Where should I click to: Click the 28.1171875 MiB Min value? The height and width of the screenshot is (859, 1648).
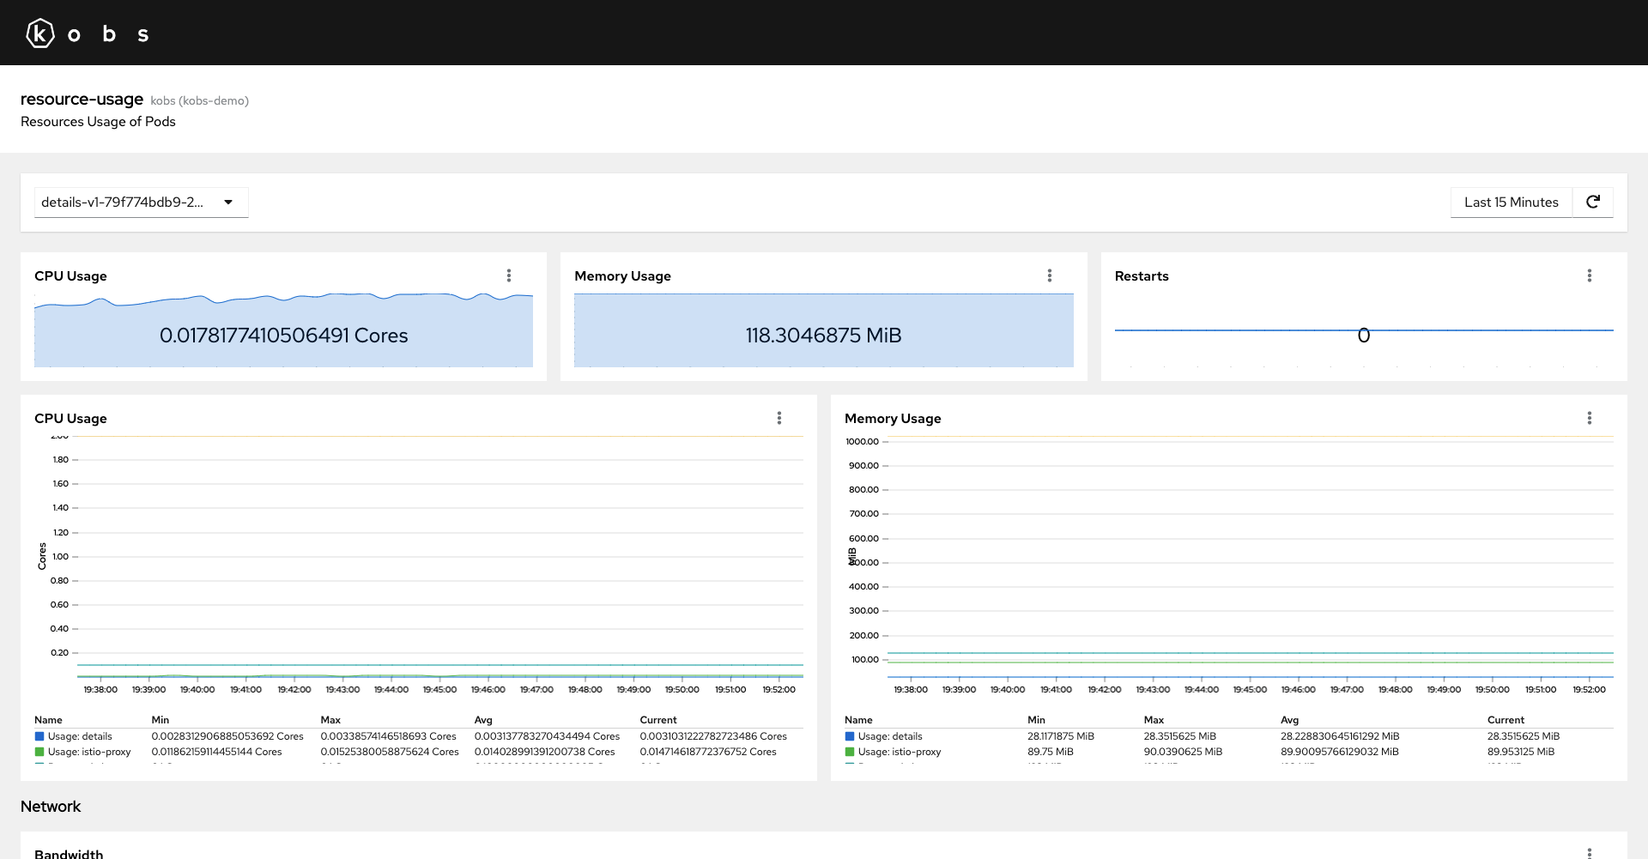click(1061, 736)
